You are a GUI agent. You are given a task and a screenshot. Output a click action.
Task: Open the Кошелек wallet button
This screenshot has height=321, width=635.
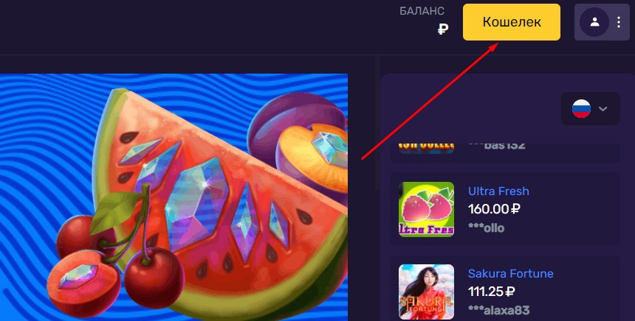coord(512,22)
